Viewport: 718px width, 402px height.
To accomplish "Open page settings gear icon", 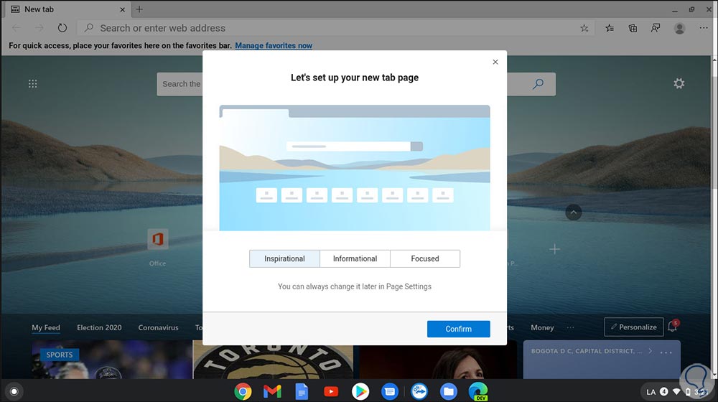I will coord(679,83).
